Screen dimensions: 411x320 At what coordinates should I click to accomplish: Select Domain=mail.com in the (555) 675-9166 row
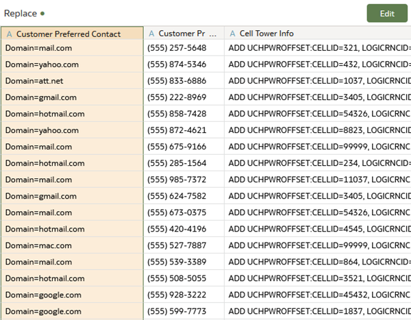coord(72,147)
